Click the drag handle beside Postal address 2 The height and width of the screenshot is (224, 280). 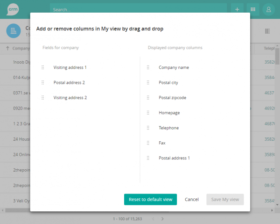point(43,83)
